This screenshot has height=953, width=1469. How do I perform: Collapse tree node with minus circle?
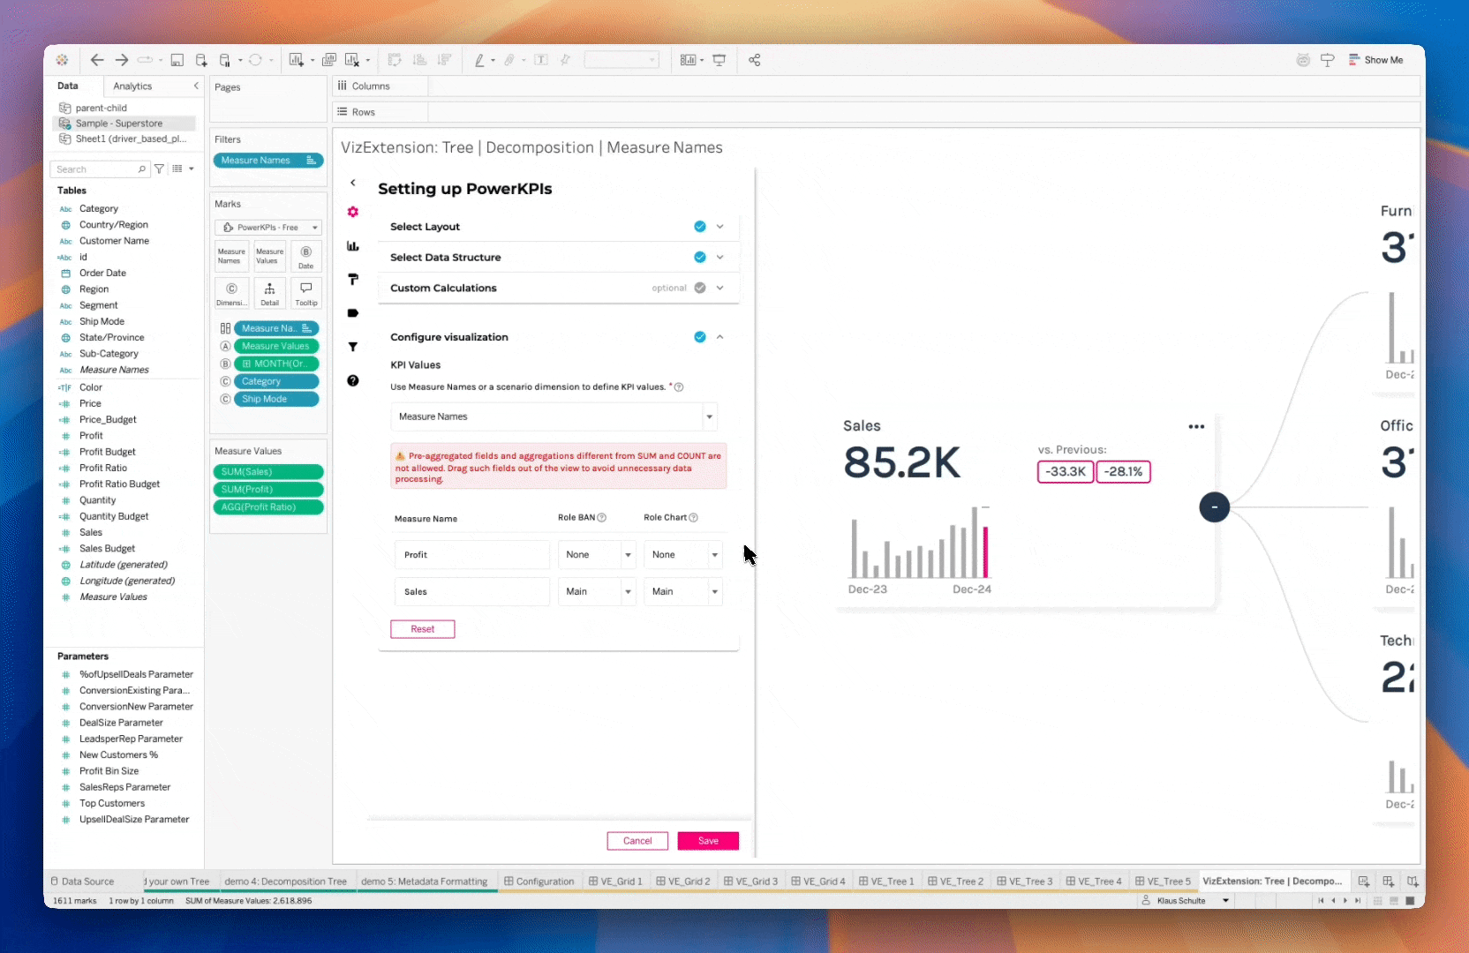pyautogui.click(x=1214, y=507)
